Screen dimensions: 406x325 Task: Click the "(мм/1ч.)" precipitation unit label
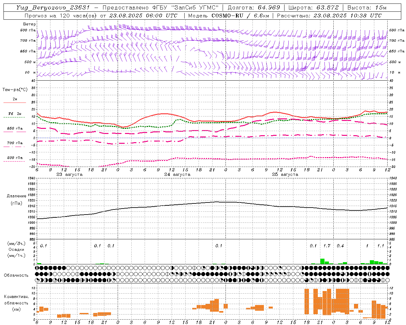16,255
